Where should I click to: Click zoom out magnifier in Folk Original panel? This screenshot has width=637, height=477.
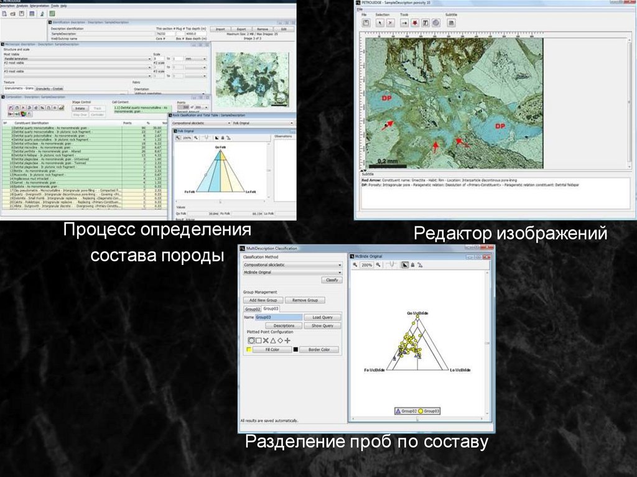178,138
